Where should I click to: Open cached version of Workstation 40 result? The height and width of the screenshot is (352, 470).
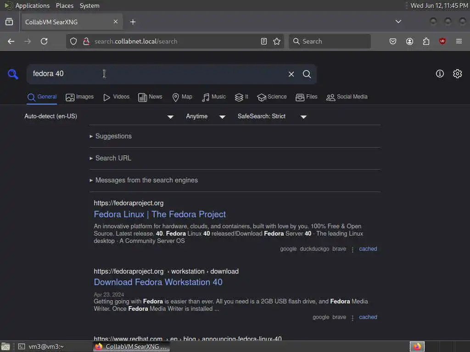[x=368, y=317]
